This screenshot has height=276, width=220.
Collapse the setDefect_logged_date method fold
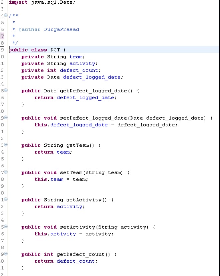pyautogui.click(x=6, y=118)
